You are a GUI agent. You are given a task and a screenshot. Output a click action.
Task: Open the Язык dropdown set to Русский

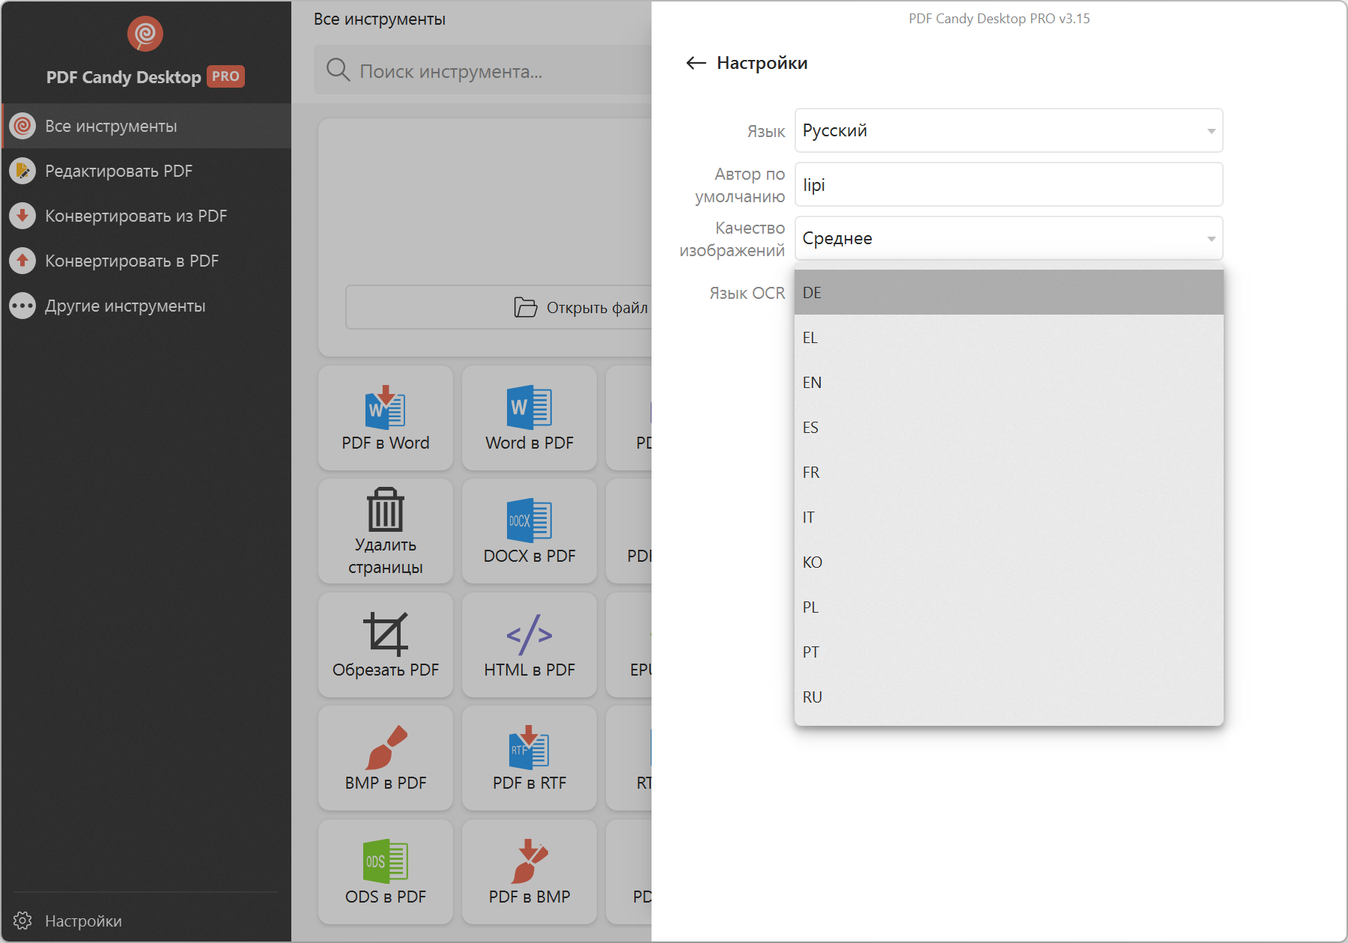coord(1009,130)
